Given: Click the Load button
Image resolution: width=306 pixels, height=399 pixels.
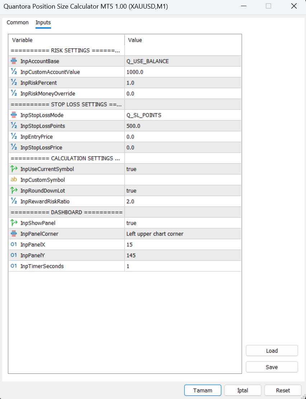Looking at the screenshot, I should pyautogui.click(x=272, y=350).
